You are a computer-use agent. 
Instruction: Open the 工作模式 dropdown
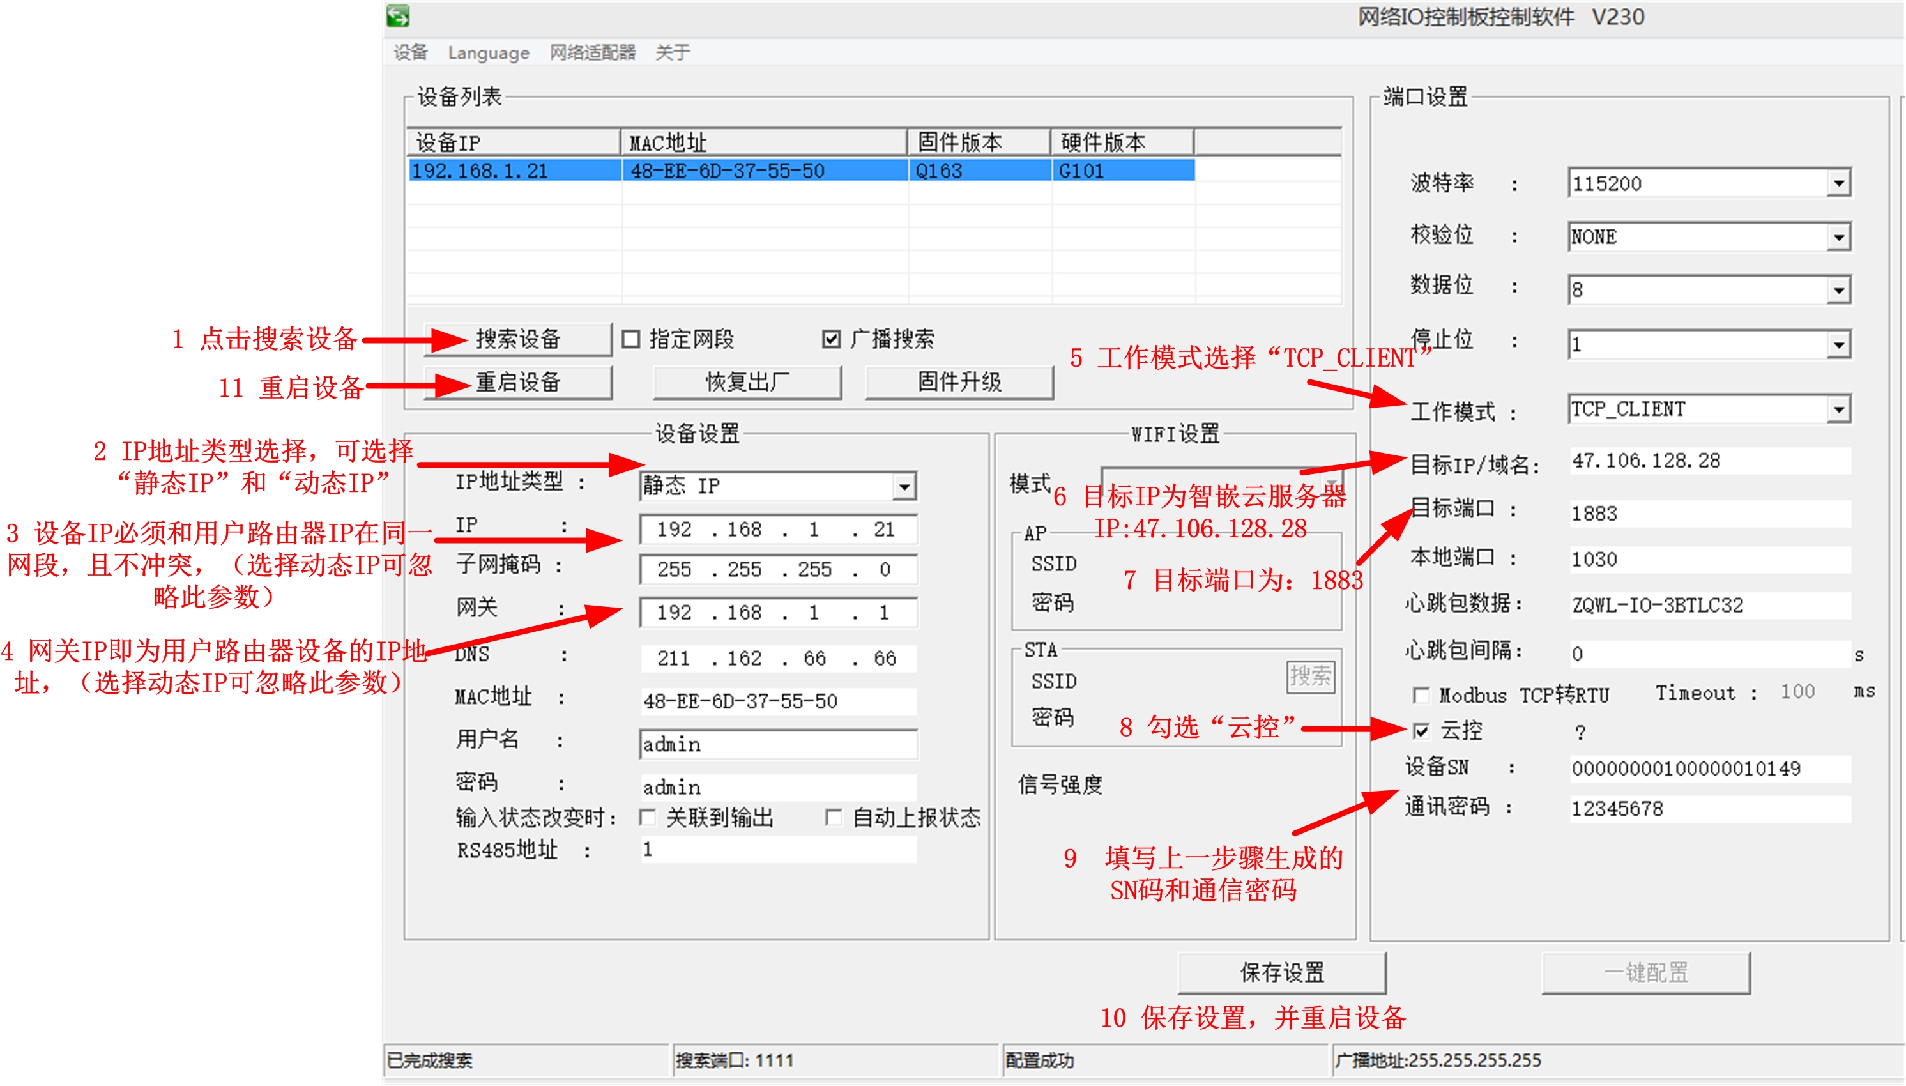(x=1840, y=409)
